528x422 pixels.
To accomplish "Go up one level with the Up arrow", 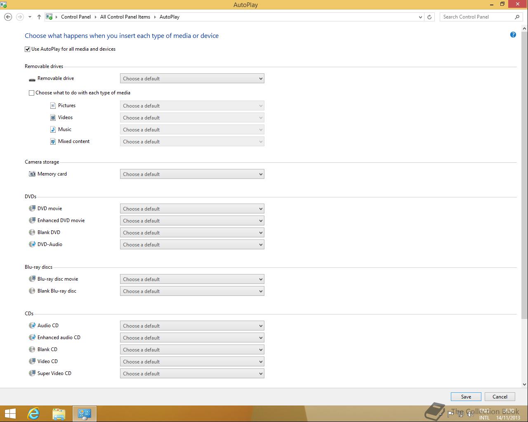I will (39, 17).
